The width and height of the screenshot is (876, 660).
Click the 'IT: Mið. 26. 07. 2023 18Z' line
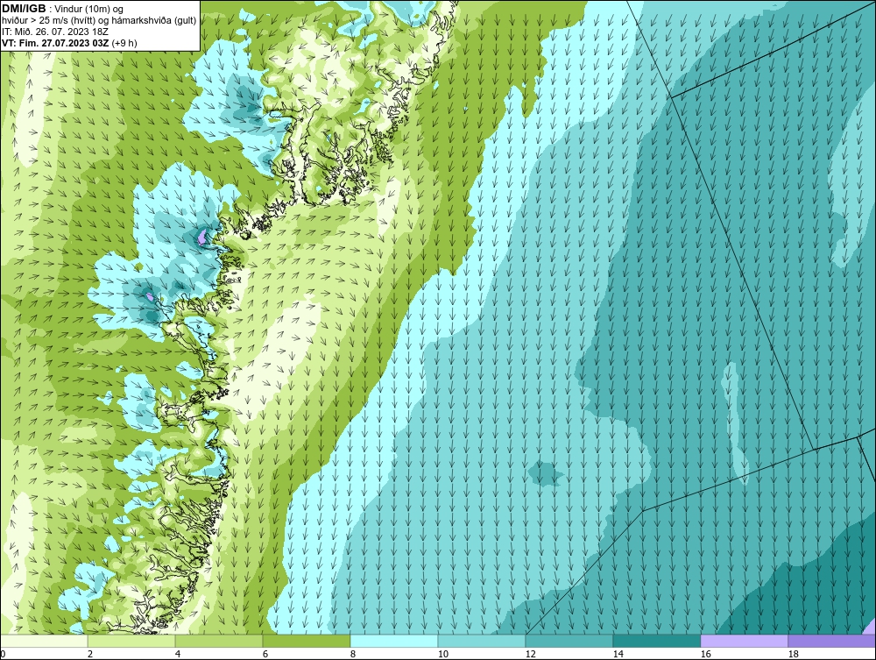(54, 32)
